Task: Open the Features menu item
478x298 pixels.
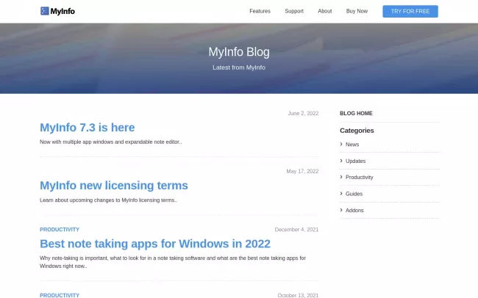Action: (260, 11)
